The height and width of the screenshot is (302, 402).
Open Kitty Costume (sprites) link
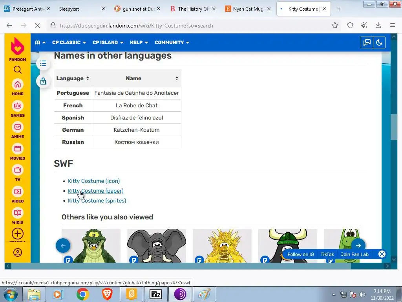pyautogui.click(x=97, y=201)
